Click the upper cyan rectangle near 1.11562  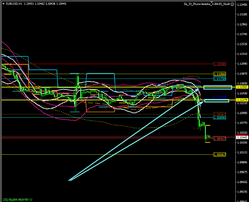pyautogui.click(x=217, y=87)
